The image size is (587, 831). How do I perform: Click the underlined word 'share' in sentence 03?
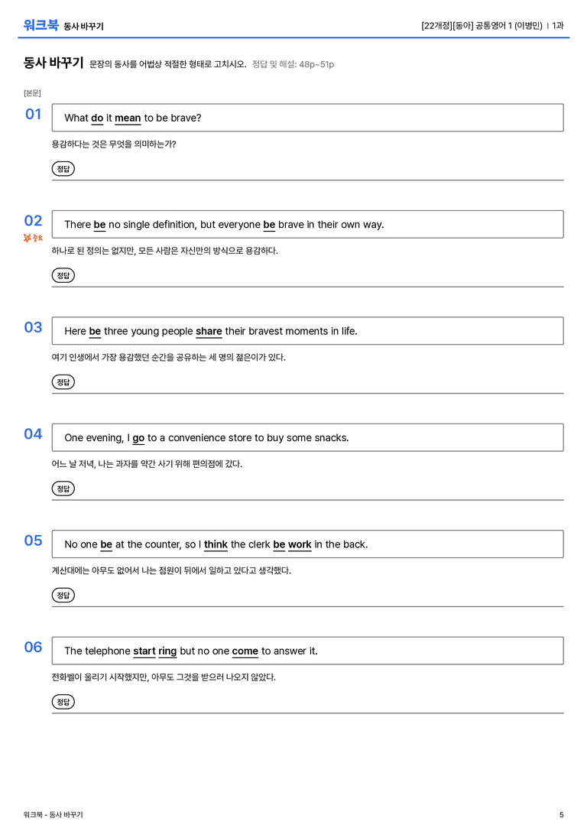(x=209, y=331)
